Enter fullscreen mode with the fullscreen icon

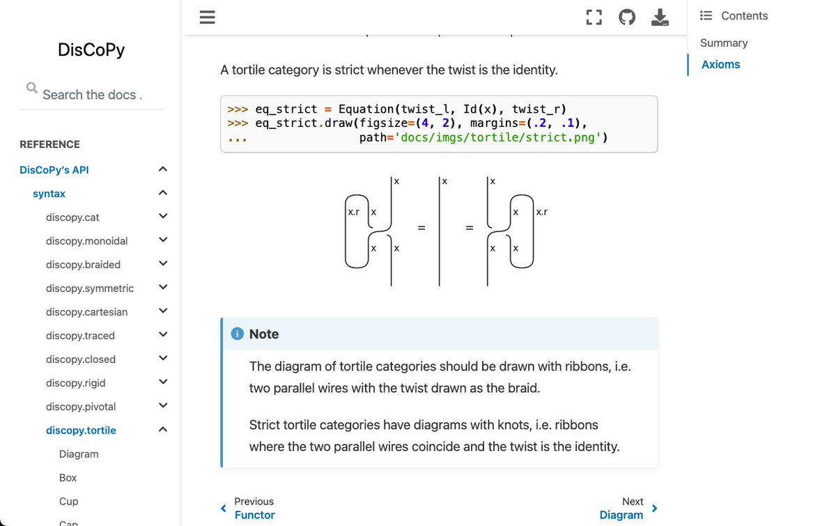594,17
